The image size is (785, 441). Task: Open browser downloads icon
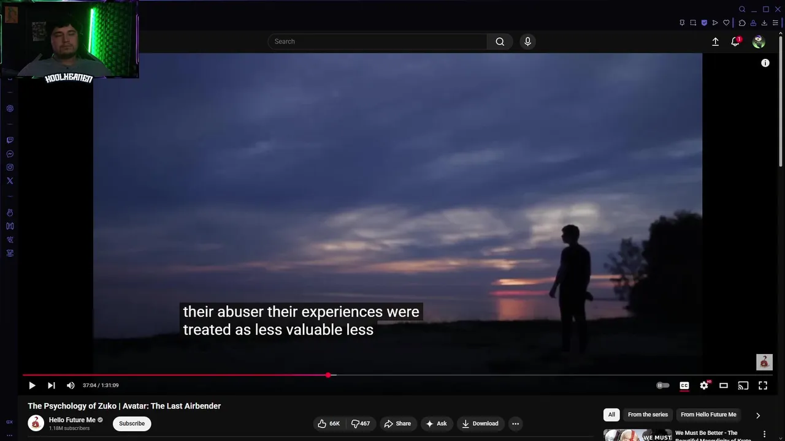point(764,23)
